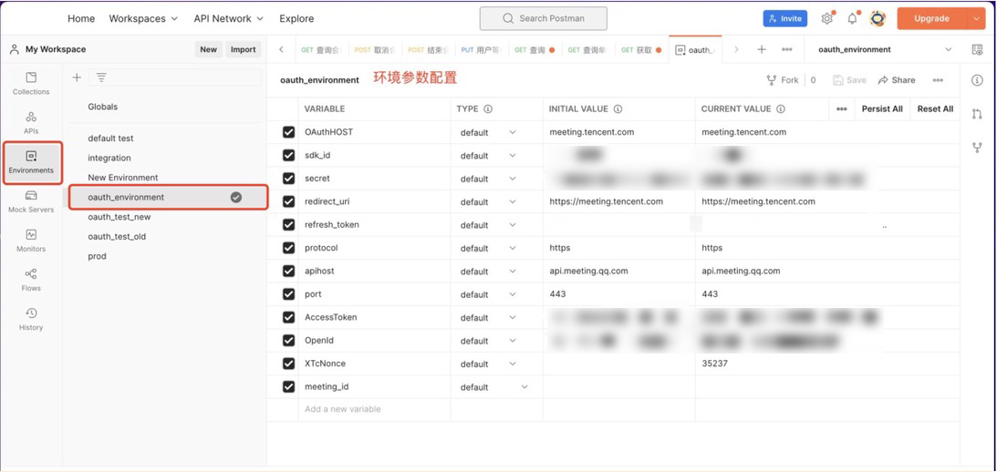Uncheck the apihost variable checkbox
This screenshot has height=472, width=997.
click(x=288, y=272)
